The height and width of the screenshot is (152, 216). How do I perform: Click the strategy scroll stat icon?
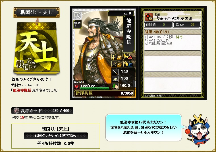(115, 86)
